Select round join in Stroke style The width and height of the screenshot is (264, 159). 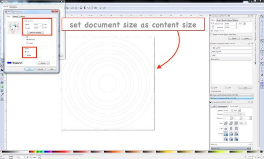[x=226, y=123]
